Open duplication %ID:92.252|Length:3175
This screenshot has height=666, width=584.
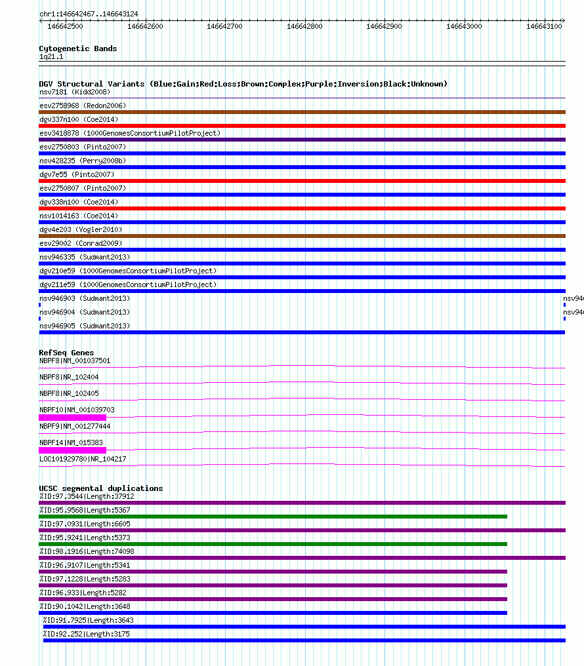click(x=86, y=634)
